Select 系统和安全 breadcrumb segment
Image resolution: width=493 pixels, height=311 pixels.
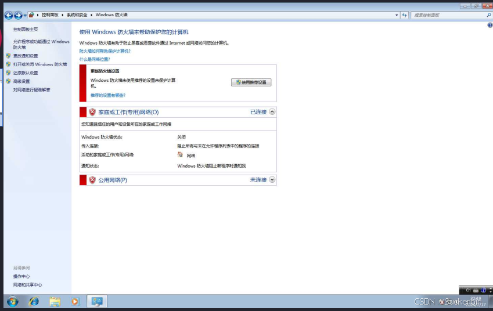click(77, 15)
